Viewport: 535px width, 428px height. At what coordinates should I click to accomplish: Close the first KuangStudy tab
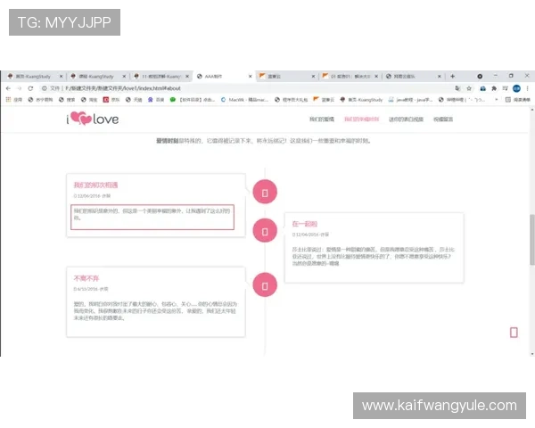61,76
